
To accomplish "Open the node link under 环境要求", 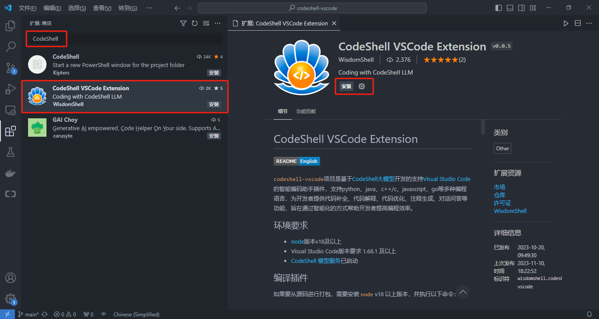I will click(297, 241).
